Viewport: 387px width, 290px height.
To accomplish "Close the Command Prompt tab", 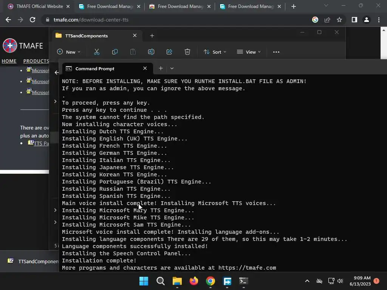I will (x=145, y=68).
